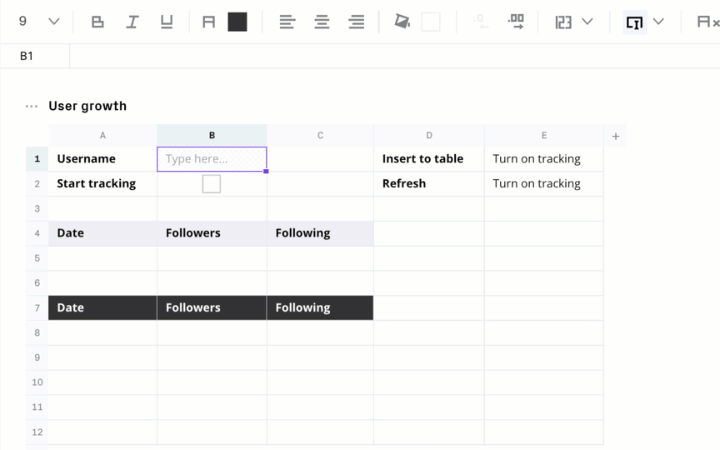Toggle bold formatting

click(x=97, y=22)
